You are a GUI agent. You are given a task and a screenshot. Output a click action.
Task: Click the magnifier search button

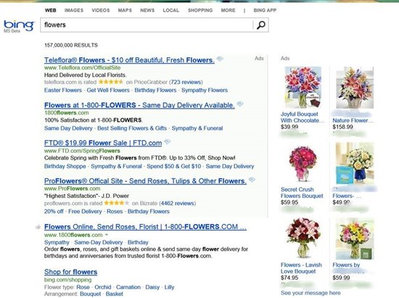(261, 25)
